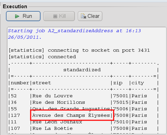Click the "Execution" section heading
167x135 pixels.
pos(15,7)
